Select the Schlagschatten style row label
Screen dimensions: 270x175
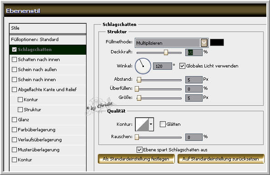pos(35,50)
